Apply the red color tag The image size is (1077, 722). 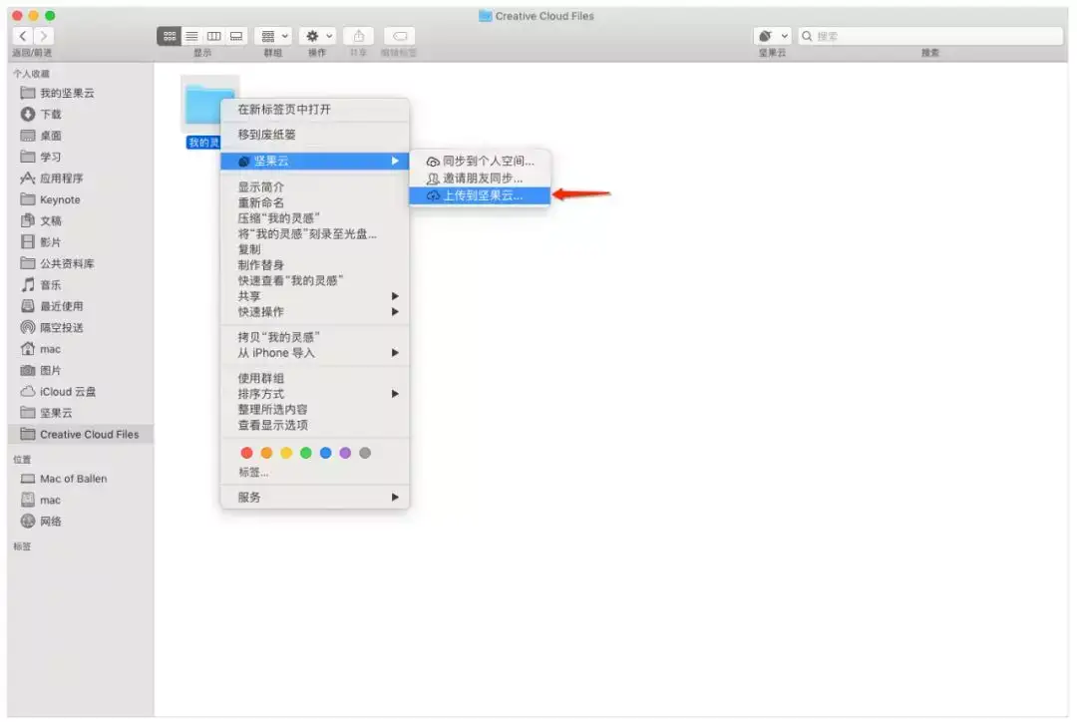click(246, 453)
